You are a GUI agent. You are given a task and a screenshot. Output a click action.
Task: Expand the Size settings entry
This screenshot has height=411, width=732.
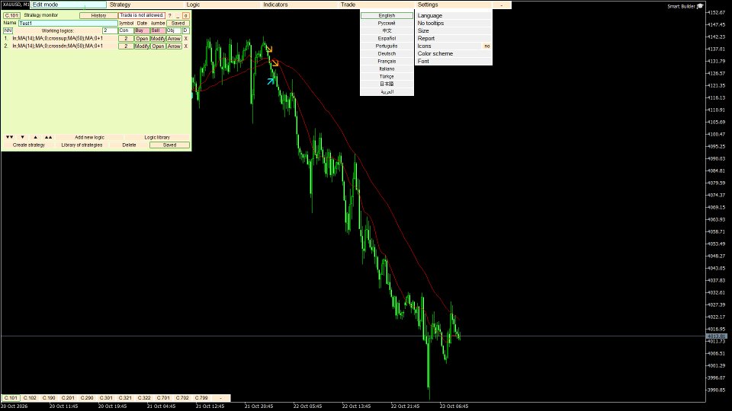click(x=453, y=30)
